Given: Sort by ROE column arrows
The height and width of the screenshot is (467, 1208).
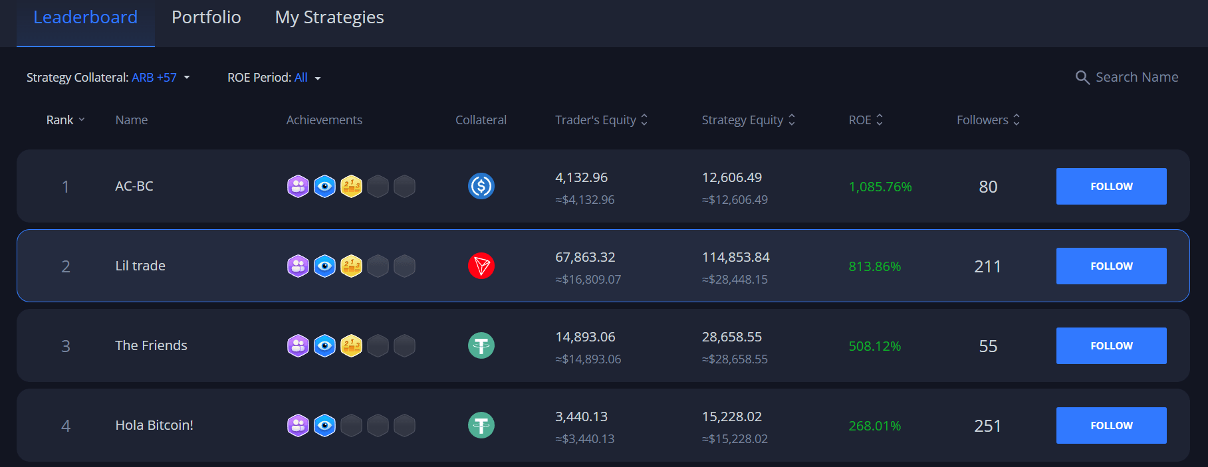Looking at the screenshot, I should pyautogui.click(x=880, y=120).
